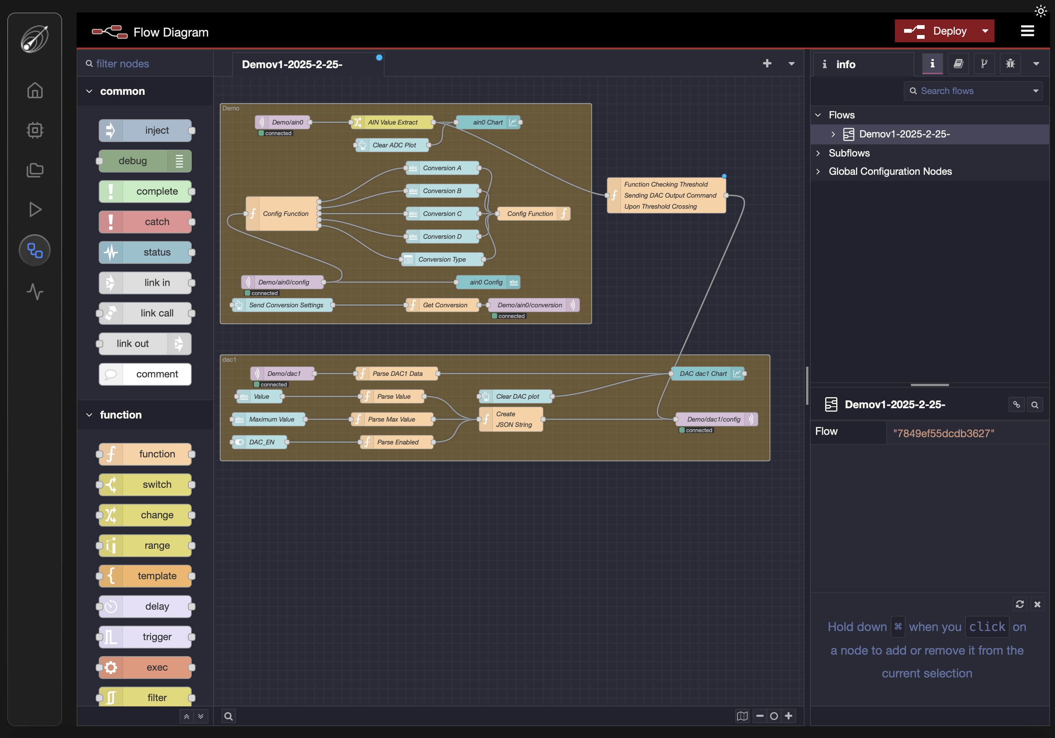1055x738 pixels.
Task: Click the home icon in left sidebar
Action: (x=35, y=90)
